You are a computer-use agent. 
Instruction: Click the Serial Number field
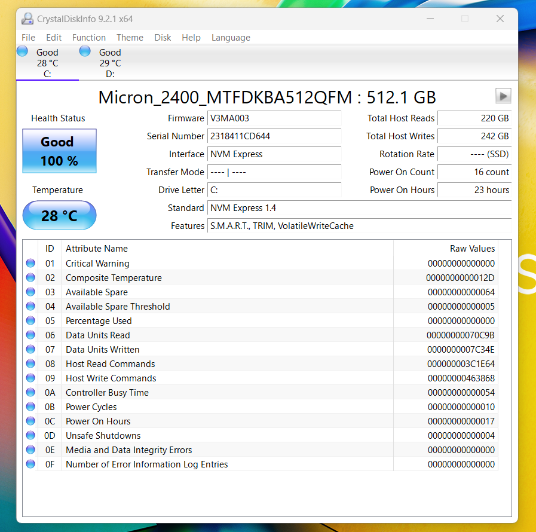click(274, 136)
